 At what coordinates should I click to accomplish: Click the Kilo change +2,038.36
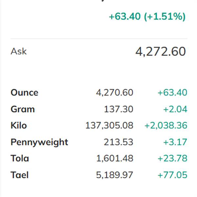point(166,125)
